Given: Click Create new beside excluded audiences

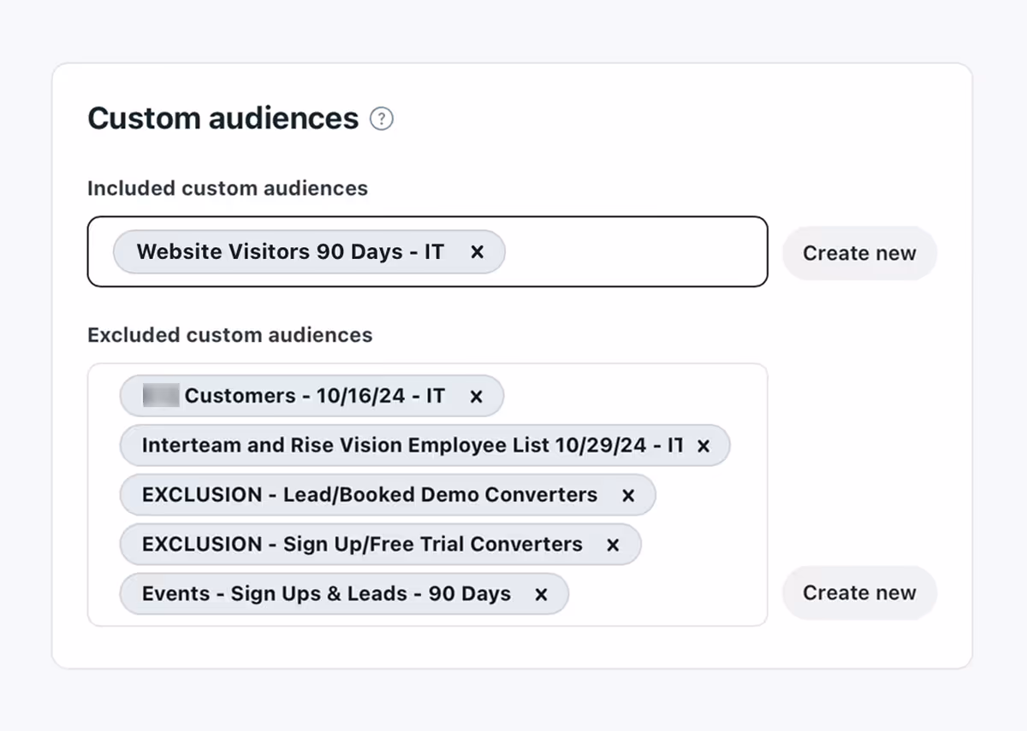Looking at the screenshot, I should click(859, 592).
